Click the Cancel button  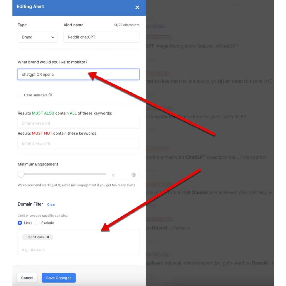[27, 278]
